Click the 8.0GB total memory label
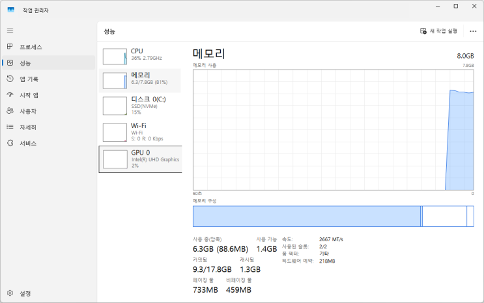 tap(465, 56)
